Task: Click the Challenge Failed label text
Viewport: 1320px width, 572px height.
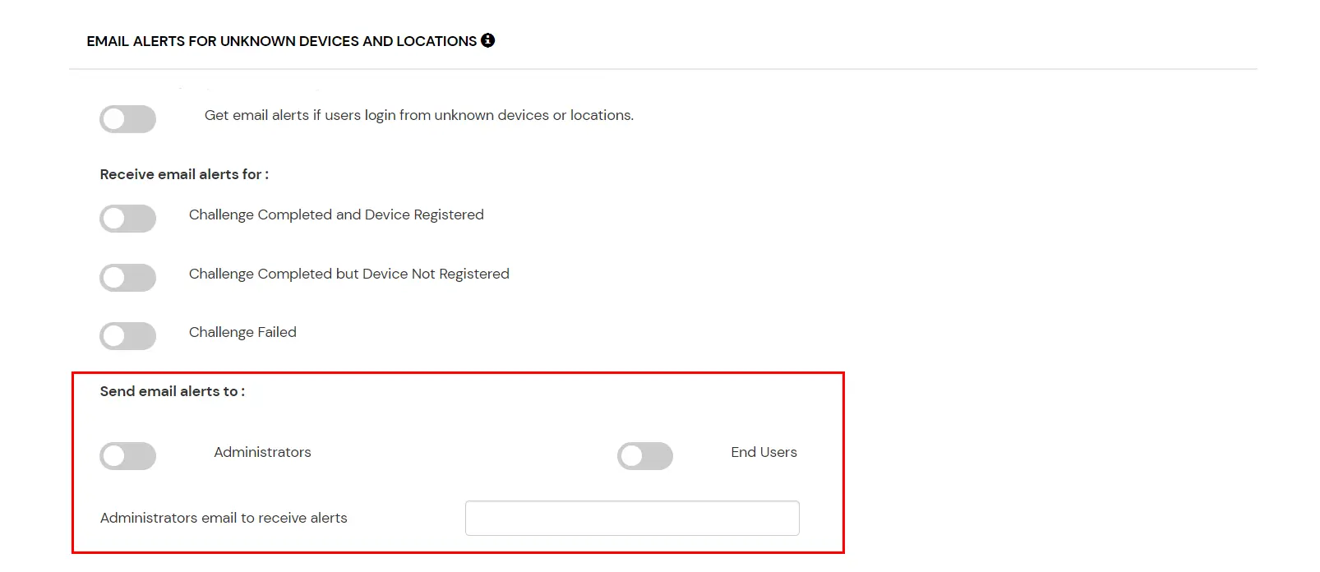Action: coord(242,332)
